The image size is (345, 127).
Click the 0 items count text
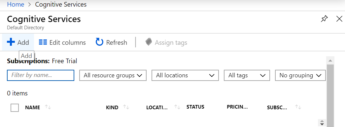pos(17,93)
